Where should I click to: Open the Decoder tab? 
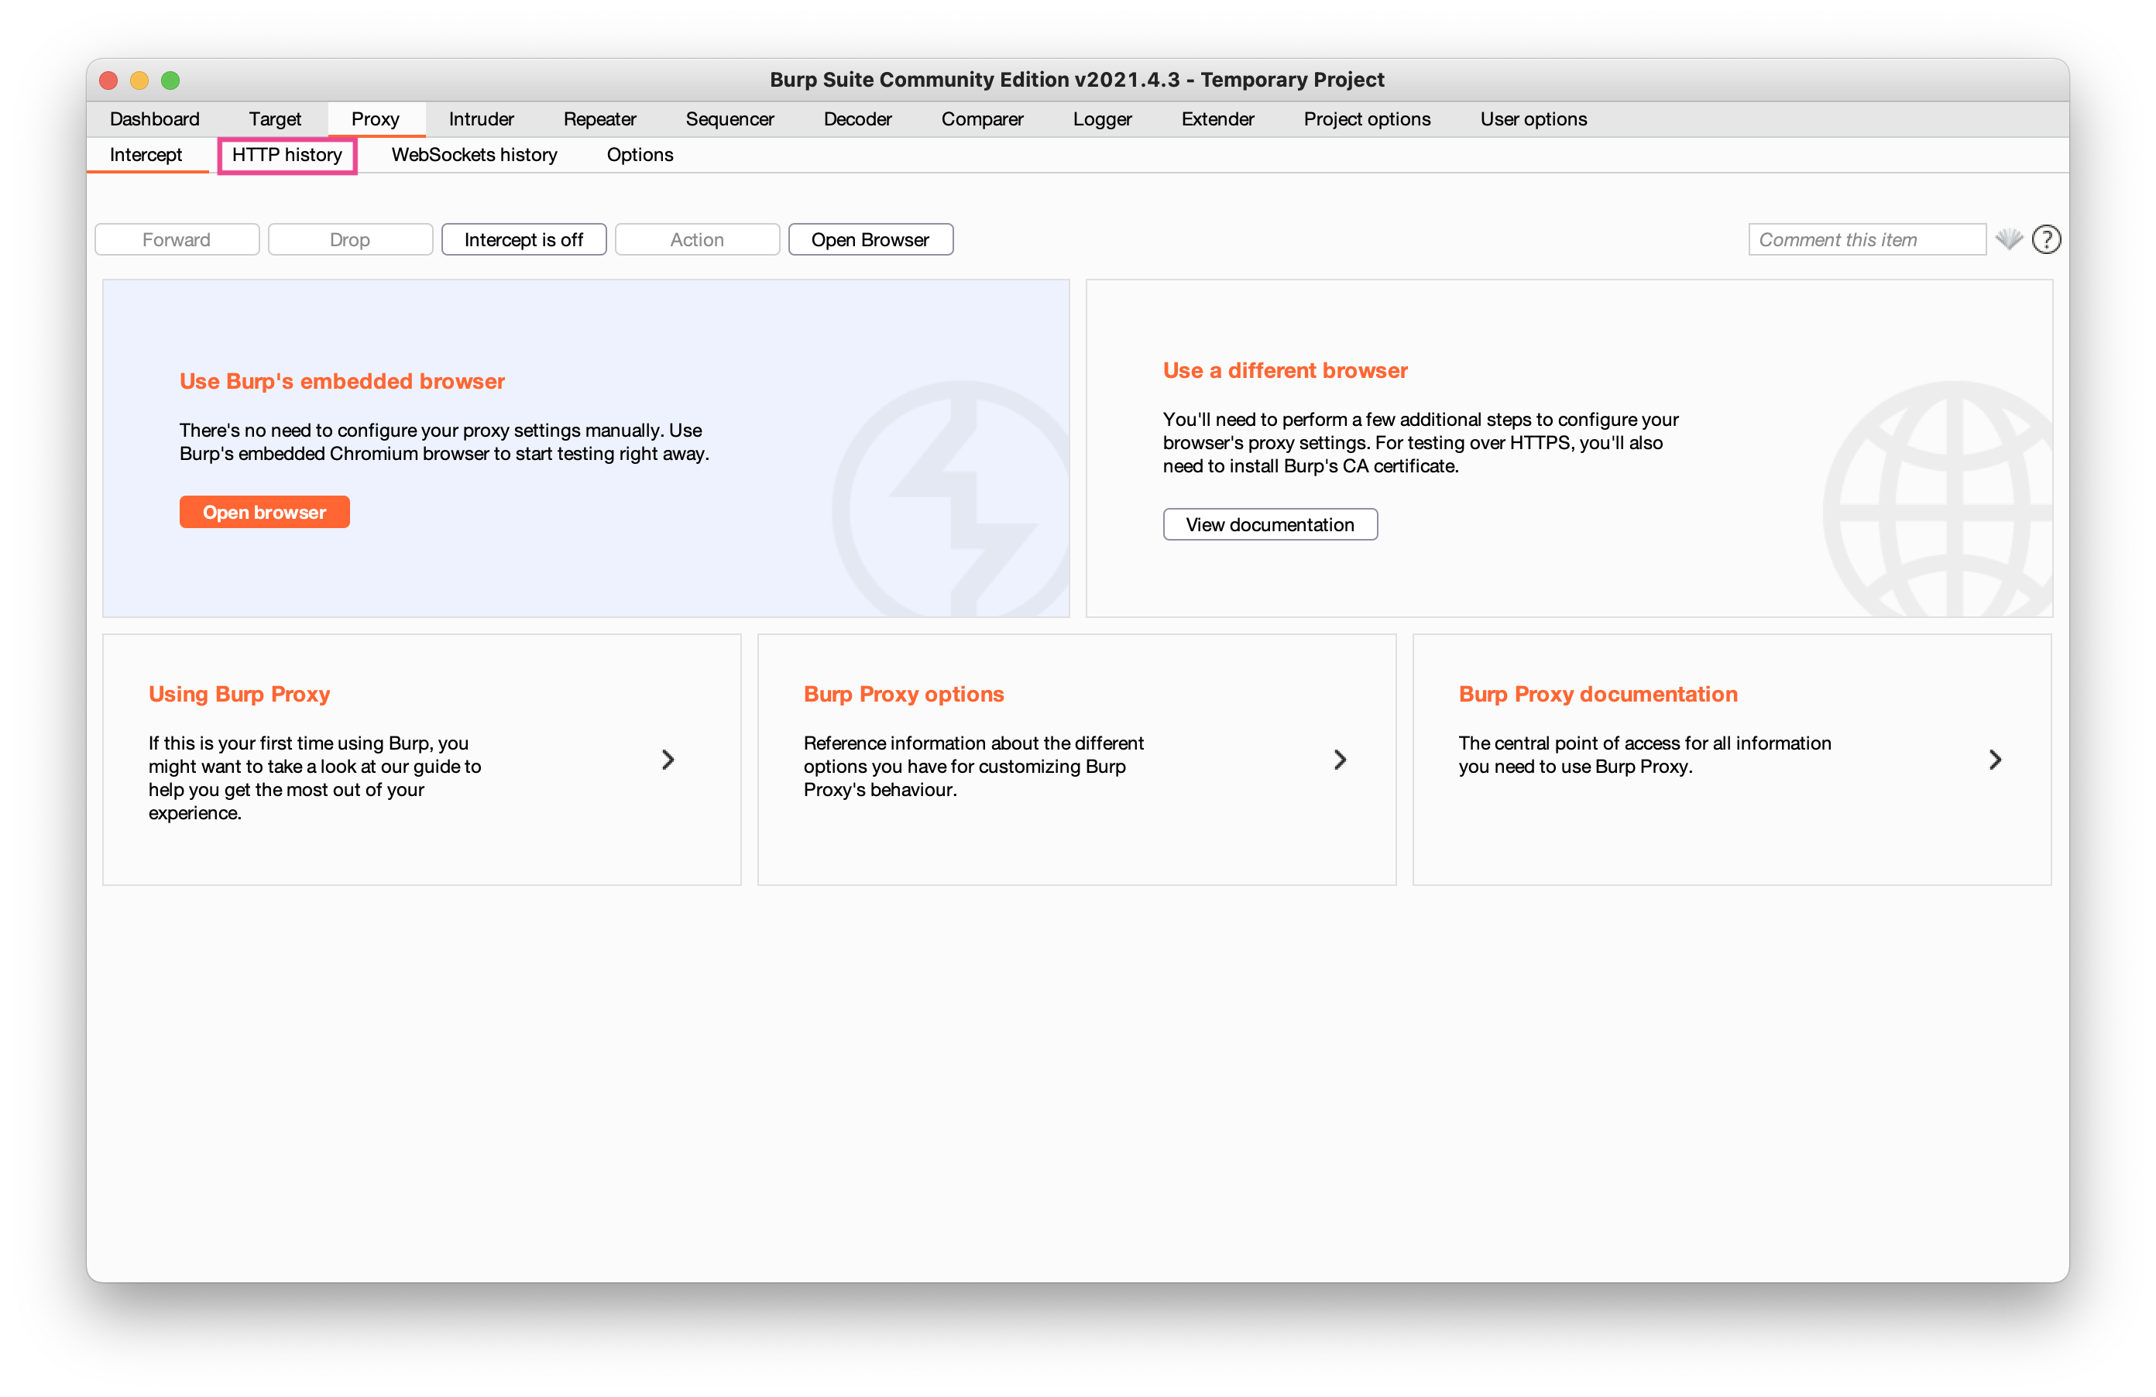[858, 118]
